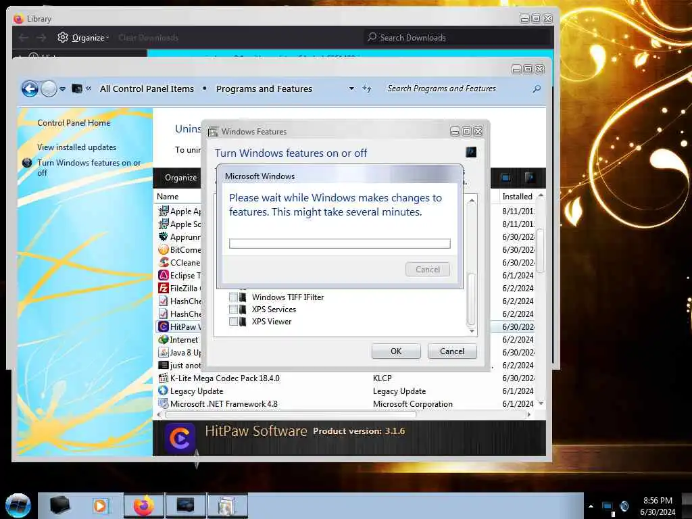
Task: Click OK in the Windows Features dialog
Action: pos(396,351)
